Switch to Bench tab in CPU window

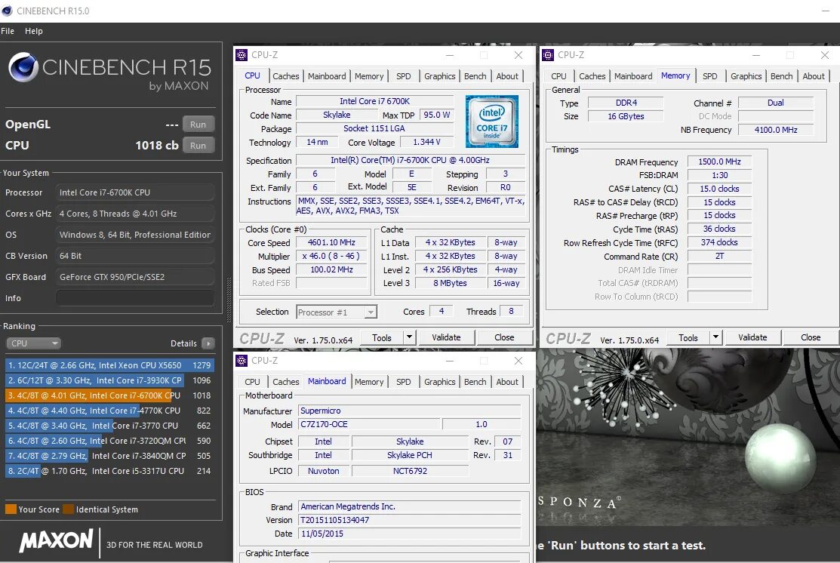[475, 76]
